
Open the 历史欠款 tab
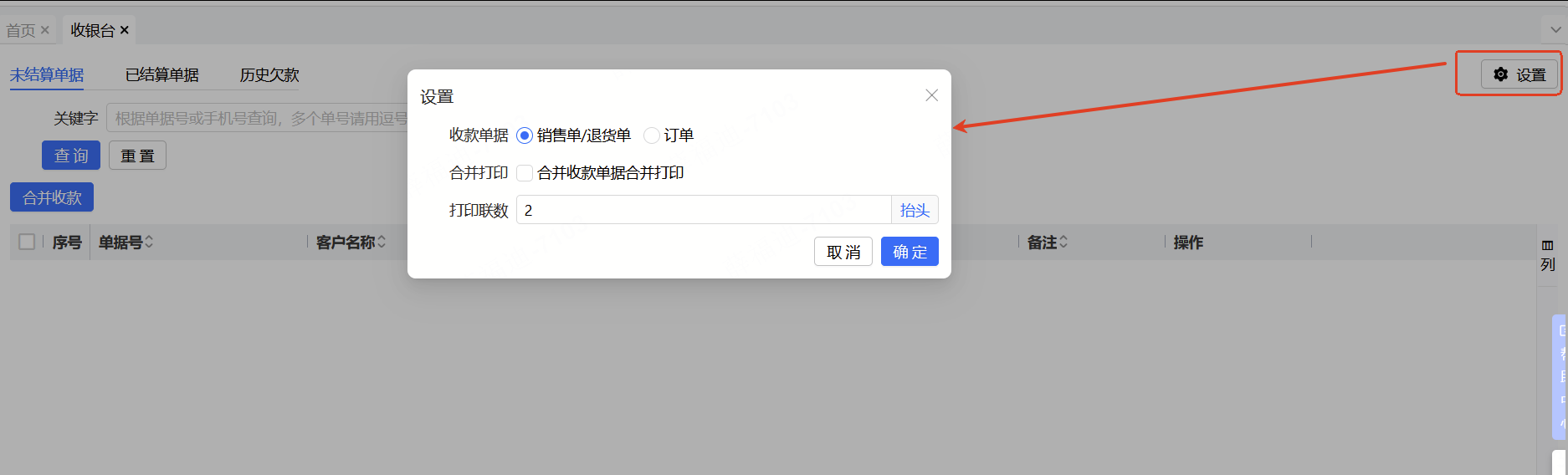[269, 74]
